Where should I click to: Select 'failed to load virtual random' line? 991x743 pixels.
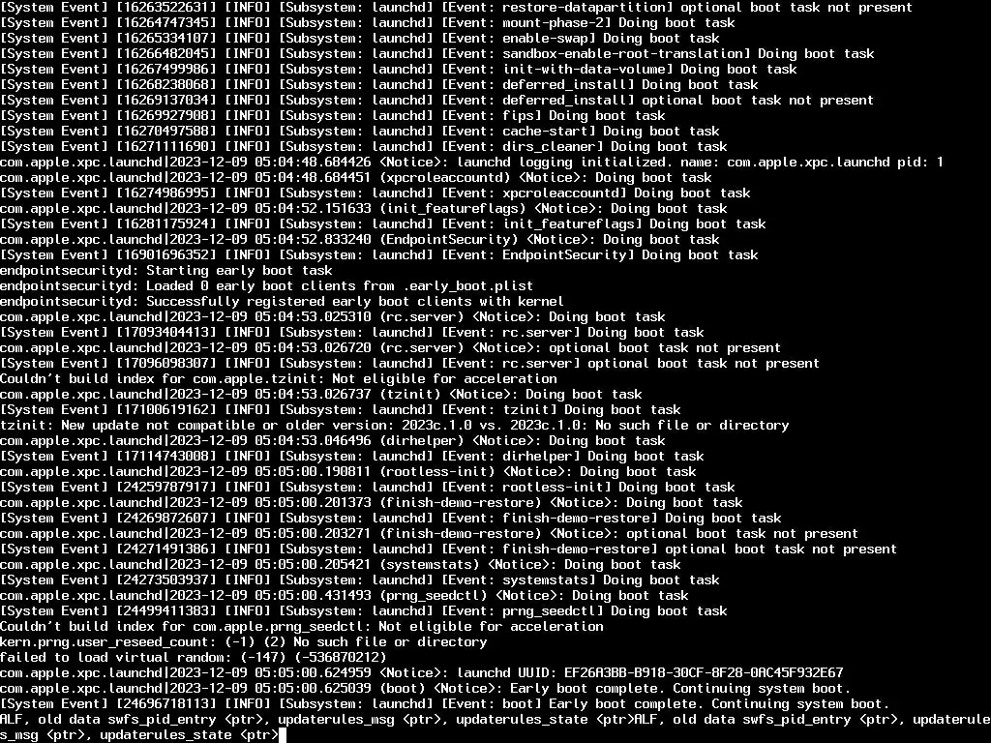[194, 658]
